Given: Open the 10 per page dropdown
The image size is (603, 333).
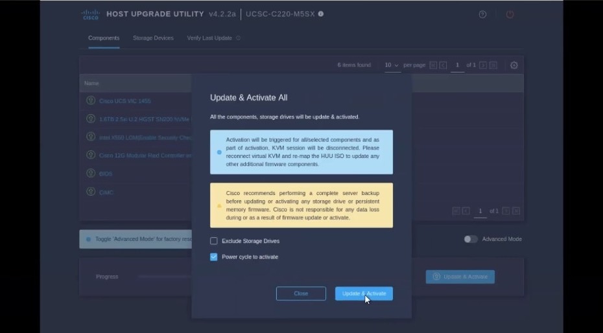Looking at the screenshot, I should coord(392,65).
